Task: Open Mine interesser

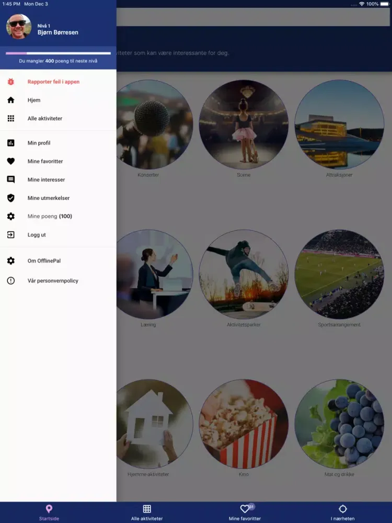Action: (58, 179)
